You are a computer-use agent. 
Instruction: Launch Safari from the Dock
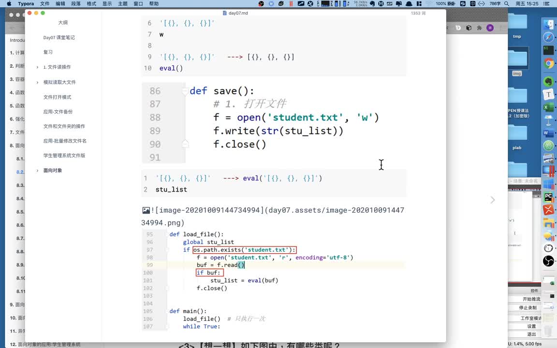[549, 37]
